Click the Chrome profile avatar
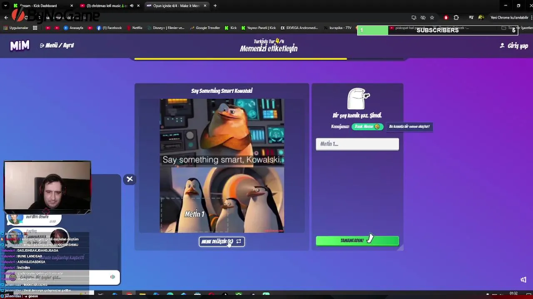The height and width of the screenshot is (299, 533). point(481,17)
